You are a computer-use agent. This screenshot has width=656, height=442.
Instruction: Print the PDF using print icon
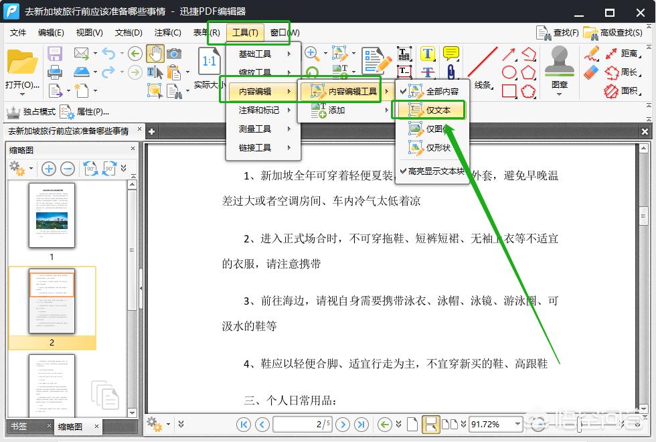[x=55, y=72]
